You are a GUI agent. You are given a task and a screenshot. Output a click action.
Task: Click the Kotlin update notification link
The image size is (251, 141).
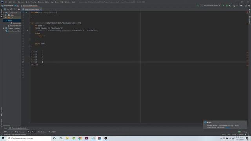tap(227, 128)
